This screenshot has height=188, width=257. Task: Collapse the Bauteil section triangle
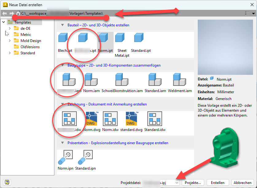62,25
